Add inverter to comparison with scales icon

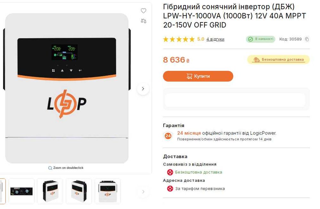click(x=143, y=21)
